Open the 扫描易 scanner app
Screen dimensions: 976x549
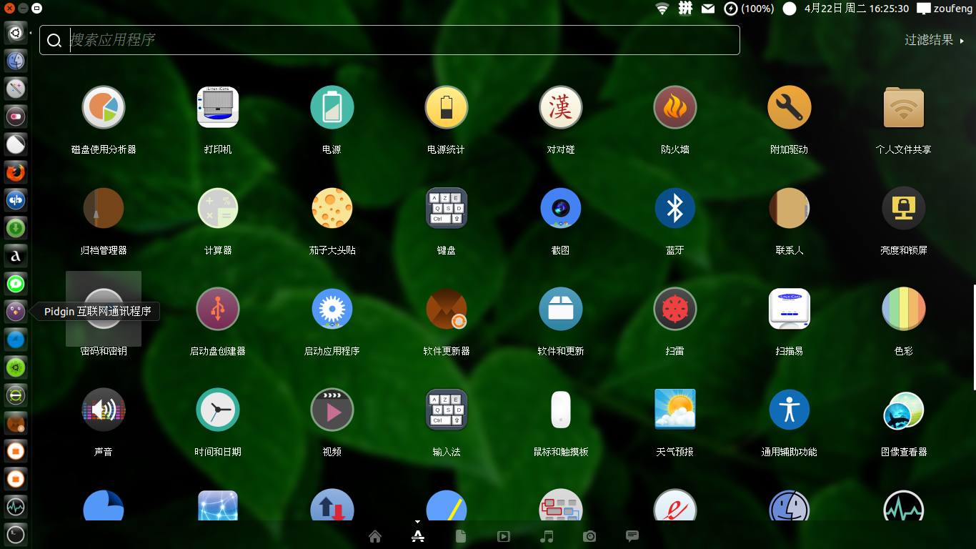pyautogui.click(x=790, y=309)
